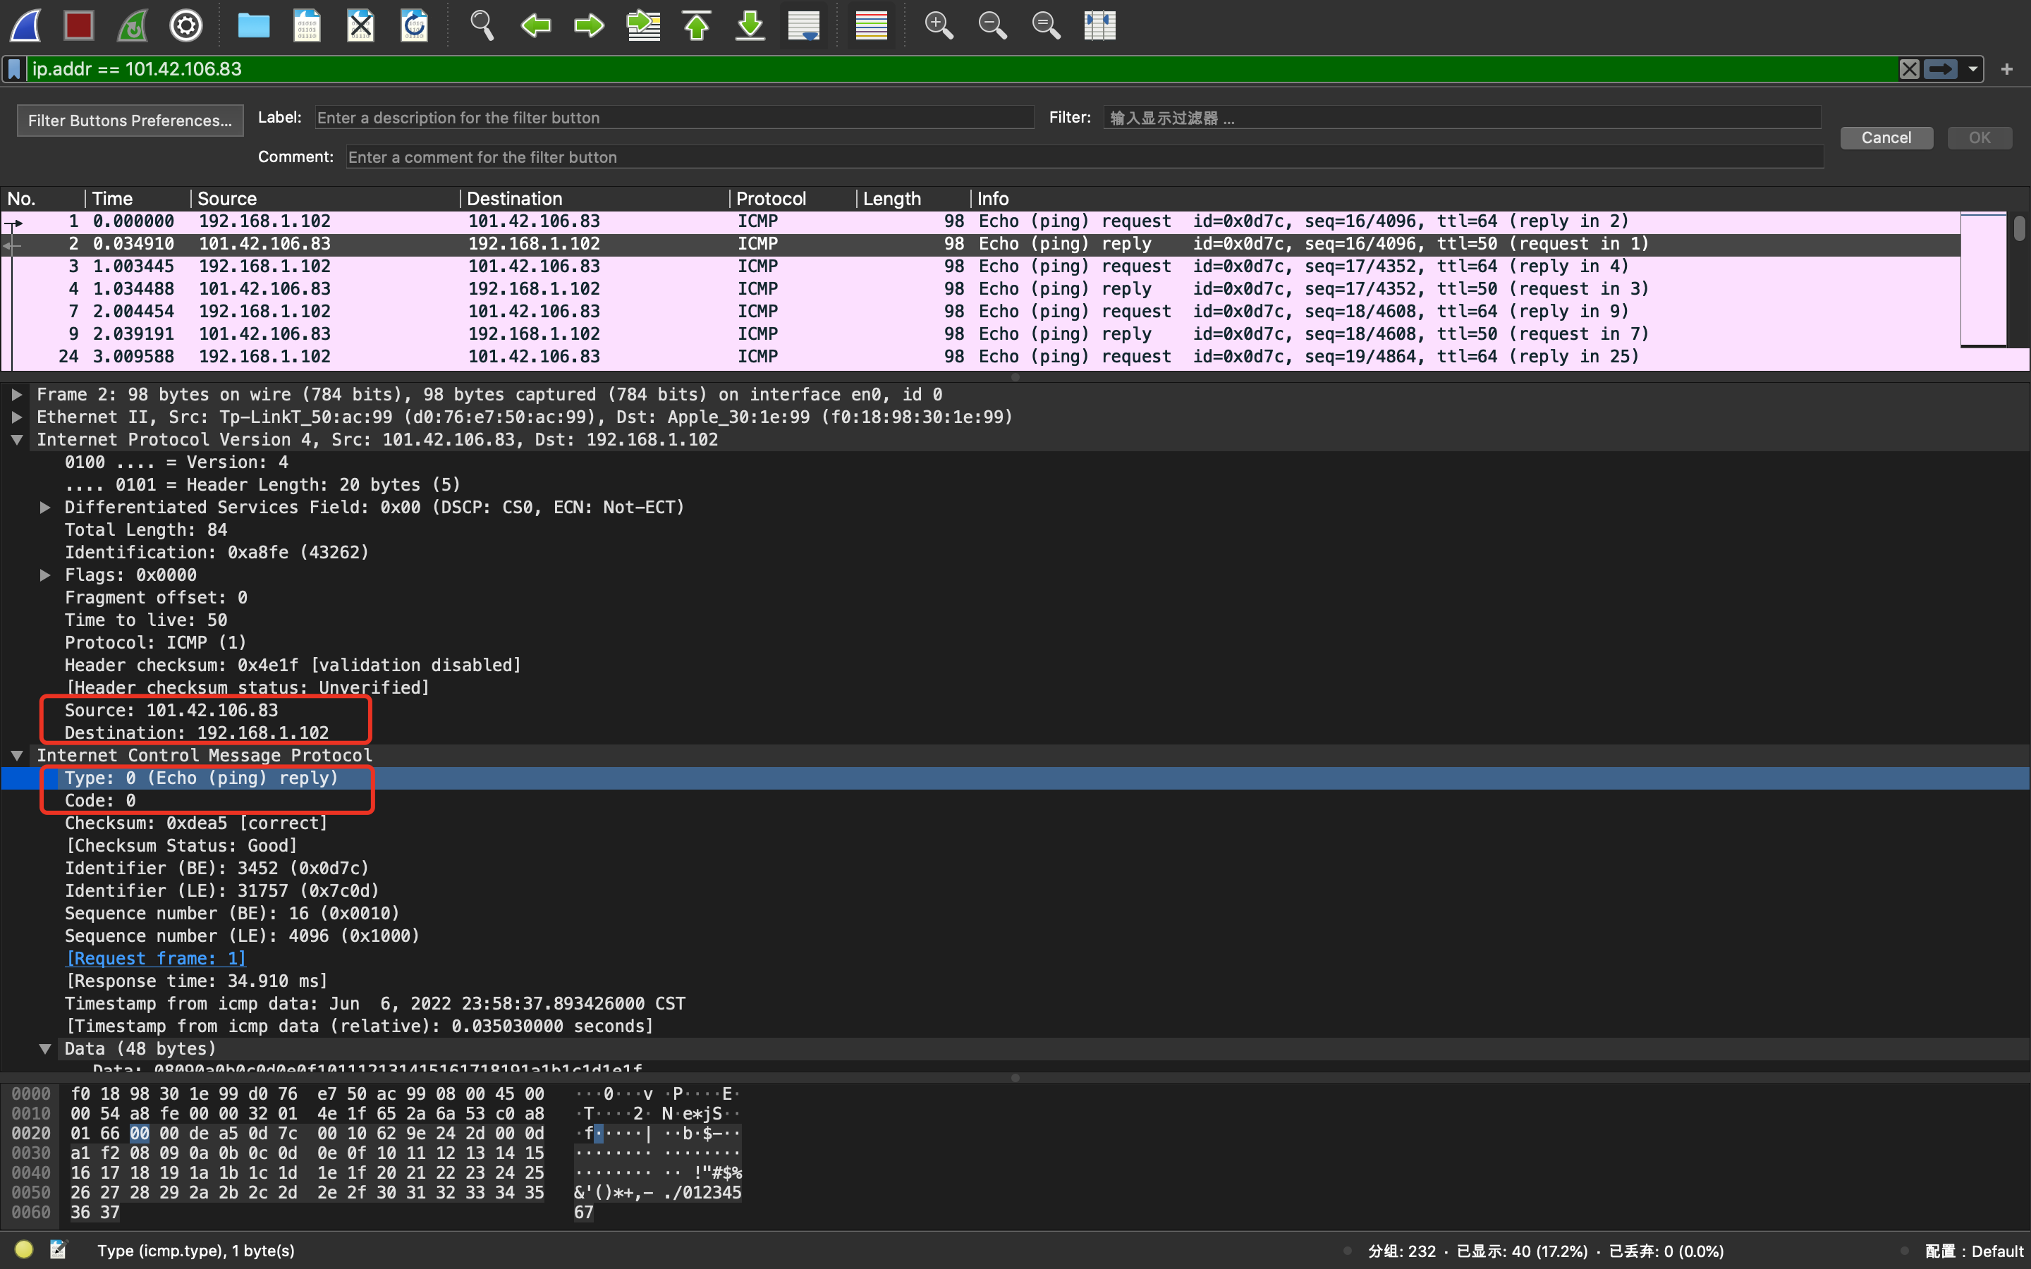Select the Time to live: 50 line

[146, 620]
